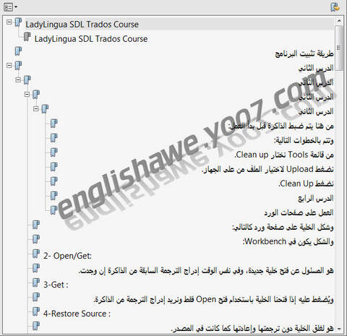Click the scrollbar down arrow

[x=339, y=329]
